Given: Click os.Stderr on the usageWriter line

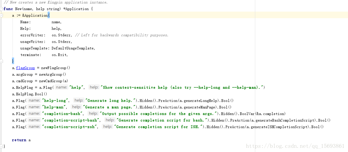Looking at the screenshot, I should [62, 42].
